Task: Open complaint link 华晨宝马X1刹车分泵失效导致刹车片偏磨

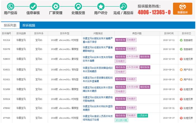Action: point(98,59)
